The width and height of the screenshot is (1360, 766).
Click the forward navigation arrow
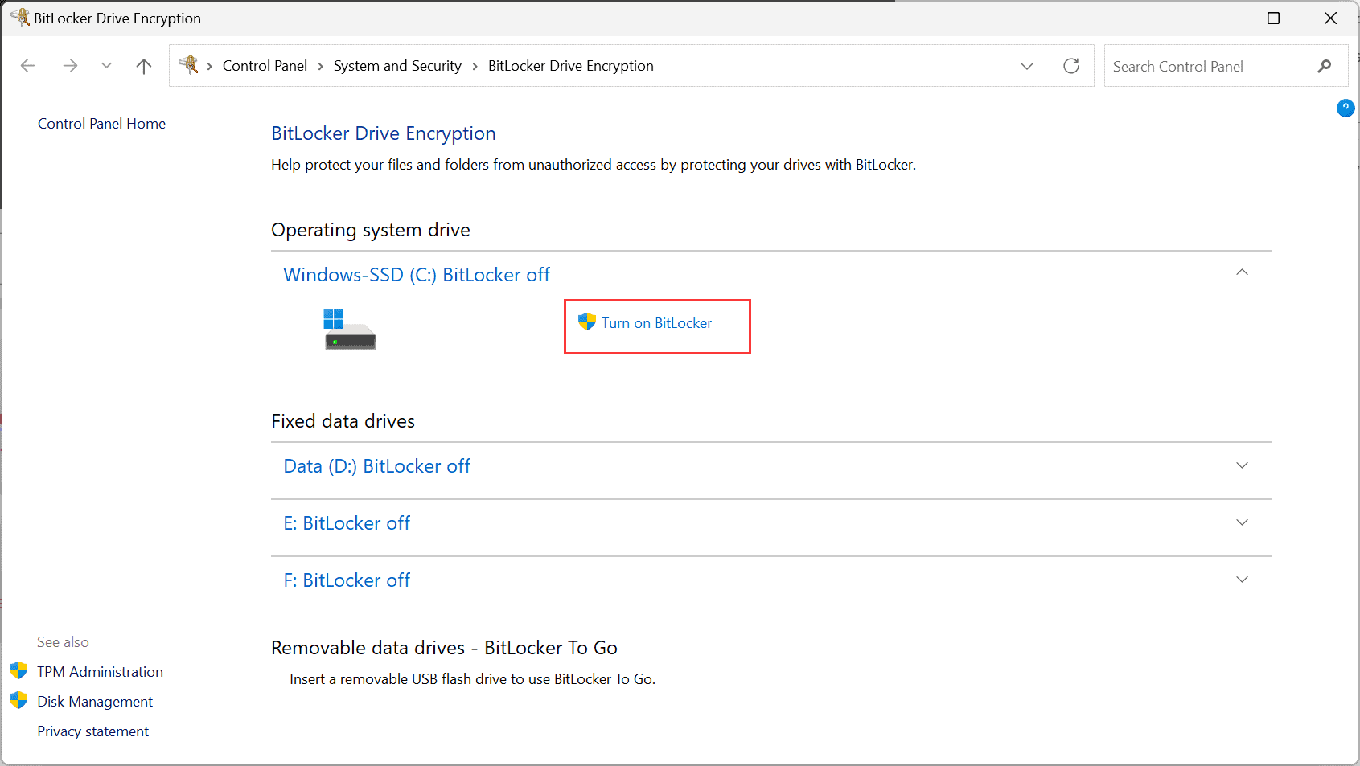[x=70, y=66]
